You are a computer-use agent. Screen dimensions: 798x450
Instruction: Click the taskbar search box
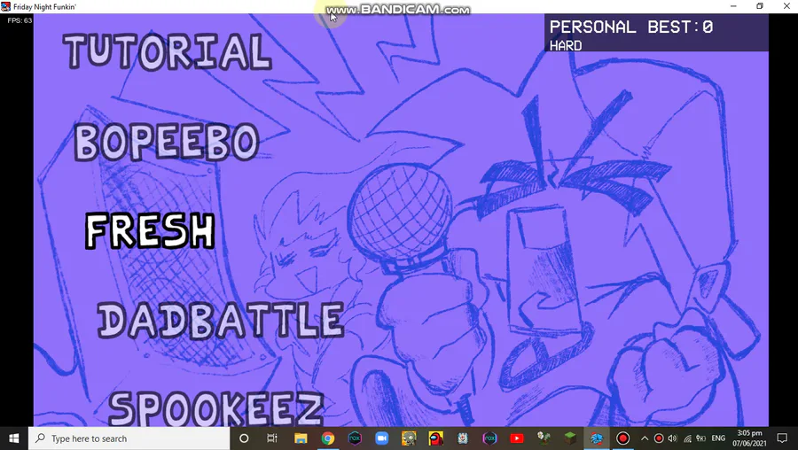point(129,438)
